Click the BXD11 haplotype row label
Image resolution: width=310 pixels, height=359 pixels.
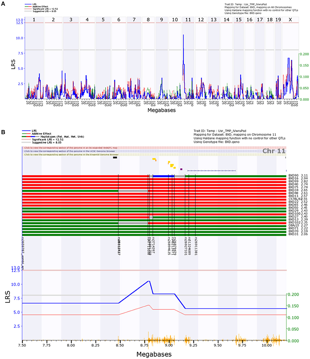click(293, 196)
